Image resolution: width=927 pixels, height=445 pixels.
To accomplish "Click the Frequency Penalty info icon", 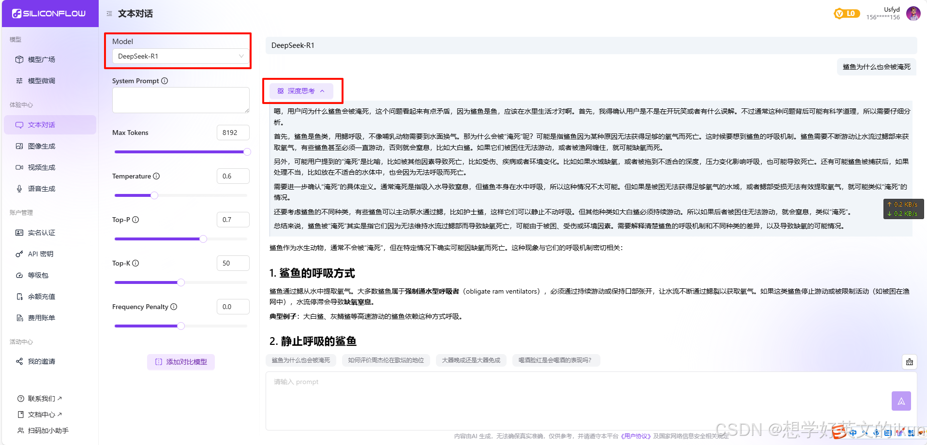I will click(174, 307).
